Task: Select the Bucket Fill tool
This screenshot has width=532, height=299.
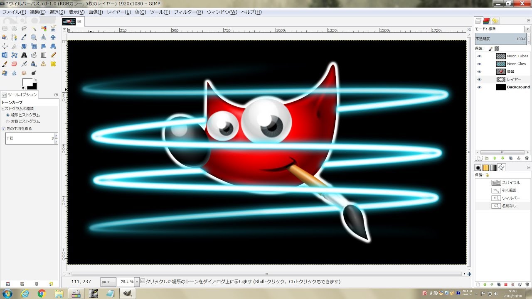Action: coord(34,55)
